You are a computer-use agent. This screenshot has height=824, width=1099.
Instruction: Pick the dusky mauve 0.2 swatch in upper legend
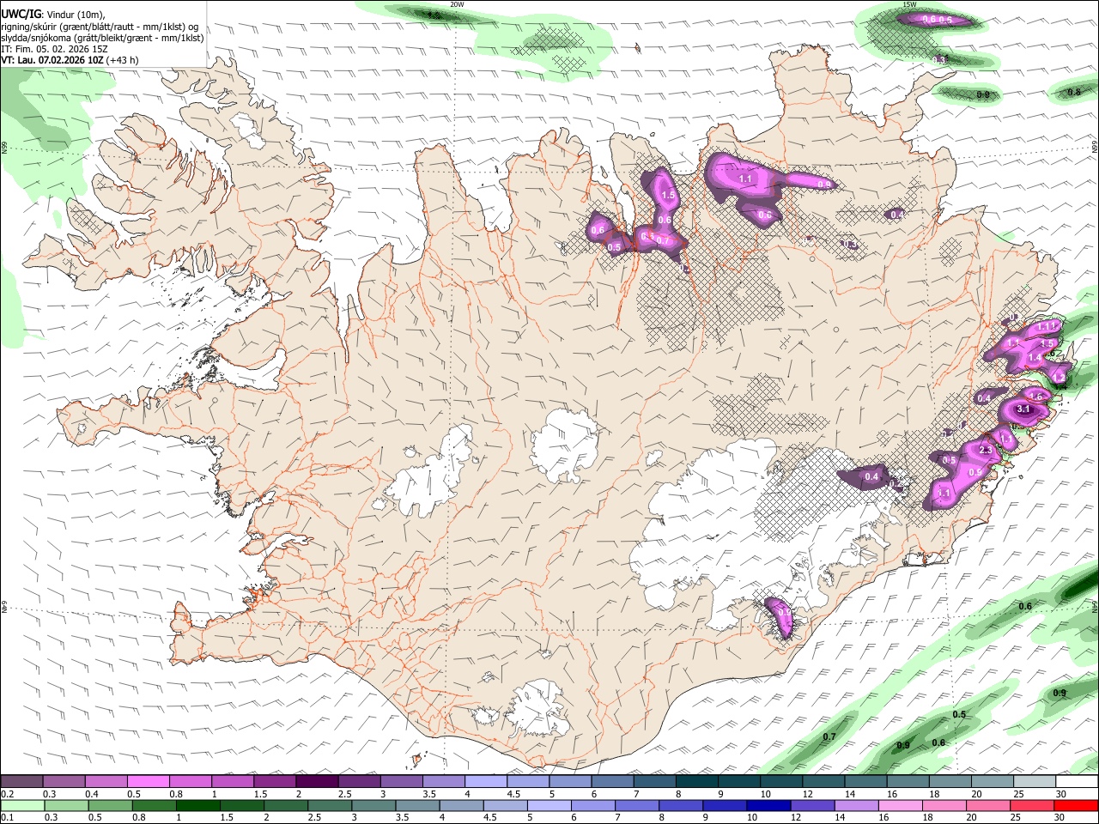[x=21, y=782]
